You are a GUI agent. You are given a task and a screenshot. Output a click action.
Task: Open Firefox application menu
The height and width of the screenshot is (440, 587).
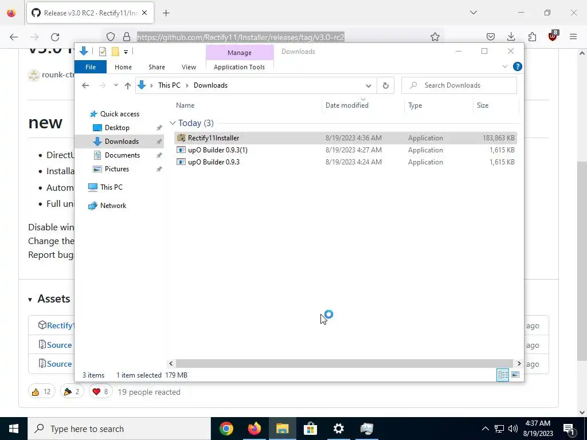click(x=573, y=37)
